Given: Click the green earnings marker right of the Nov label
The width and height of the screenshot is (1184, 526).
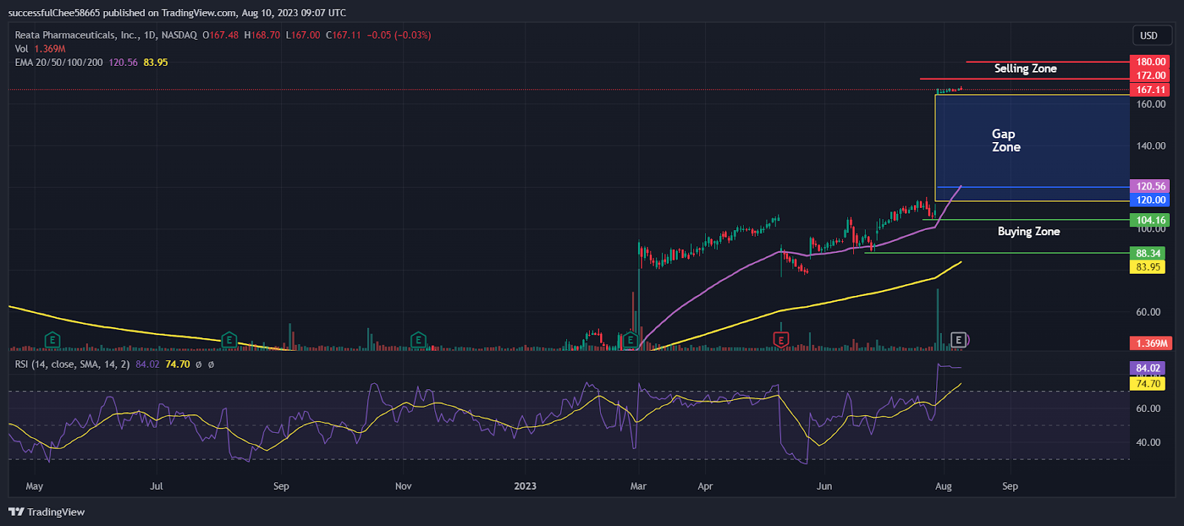Looking at the screenshot, I should point(418,340).
